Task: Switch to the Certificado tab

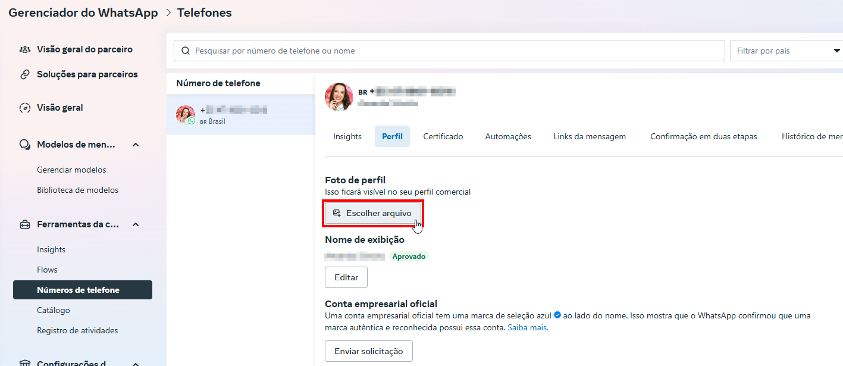Action: pos(443,136)
